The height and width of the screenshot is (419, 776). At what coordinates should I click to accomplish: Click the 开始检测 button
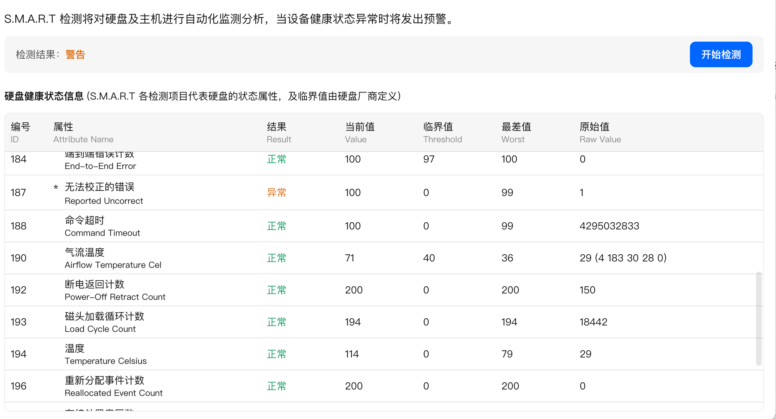[x=721, y=54]
